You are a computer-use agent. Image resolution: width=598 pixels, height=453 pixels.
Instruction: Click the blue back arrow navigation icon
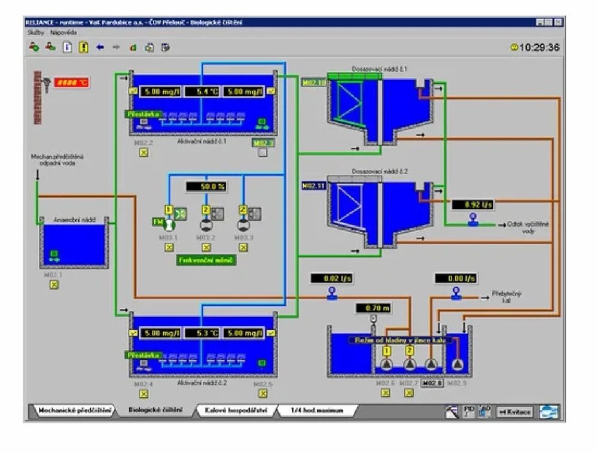click(100, 46)
